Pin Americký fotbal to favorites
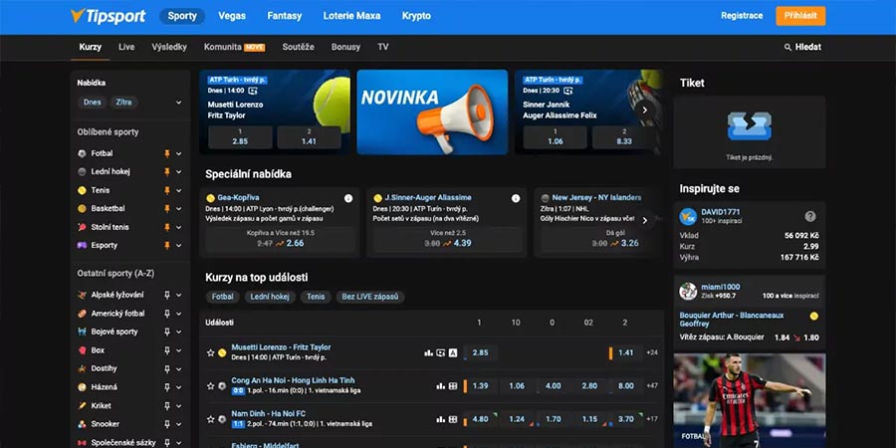Image resolution: width=896 pixels, height=448 pixels. tap(167, 314)
